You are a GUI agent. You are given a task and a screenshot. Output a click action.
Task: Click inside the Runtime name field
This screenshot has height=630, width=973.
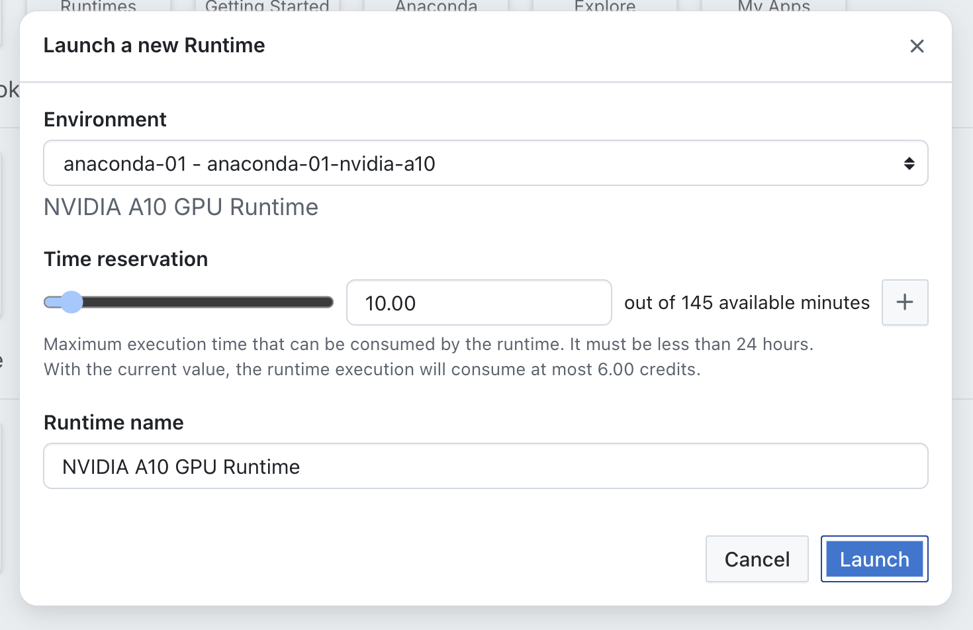(485, 466)
